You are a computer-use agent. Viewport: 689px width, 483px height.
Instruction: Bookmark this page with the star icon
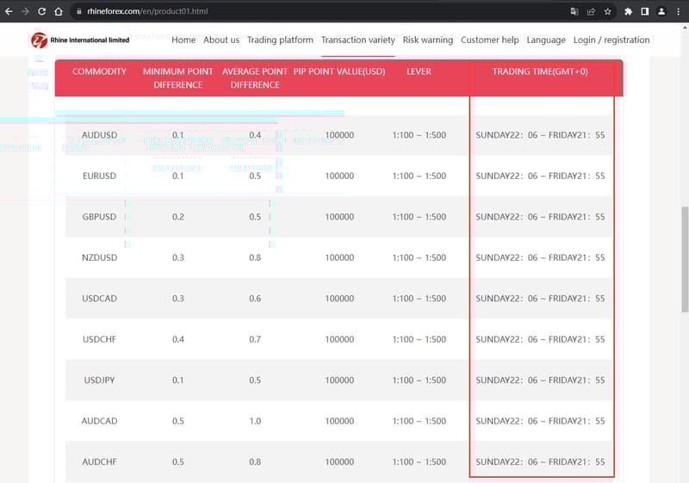607,11
